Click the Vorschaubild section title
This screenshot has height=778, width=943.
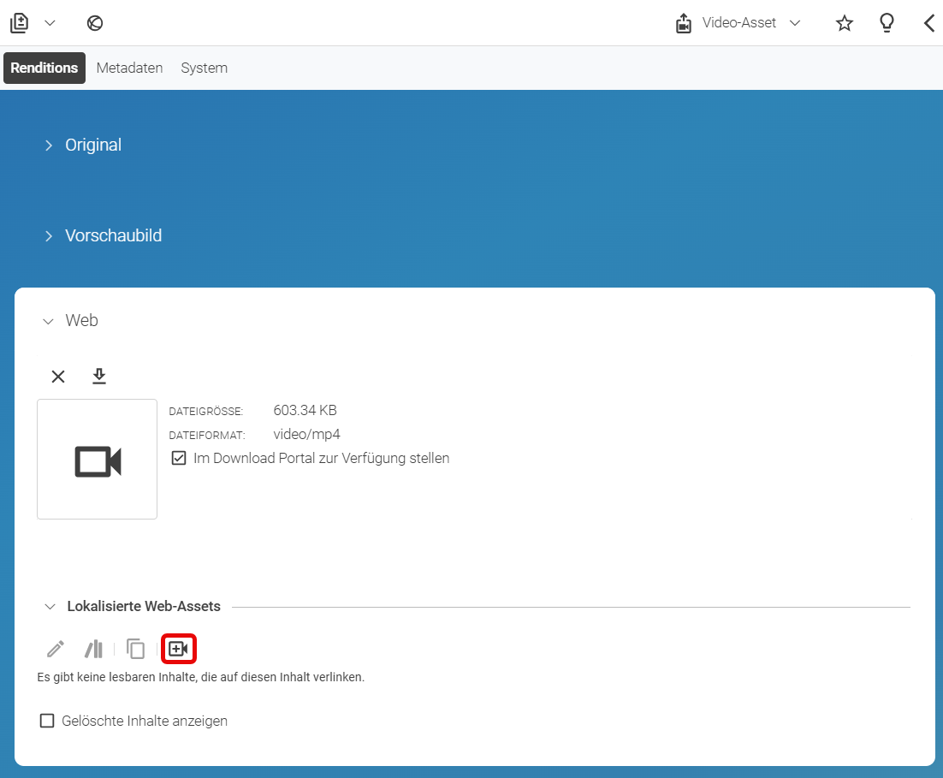tap(113, 236)
